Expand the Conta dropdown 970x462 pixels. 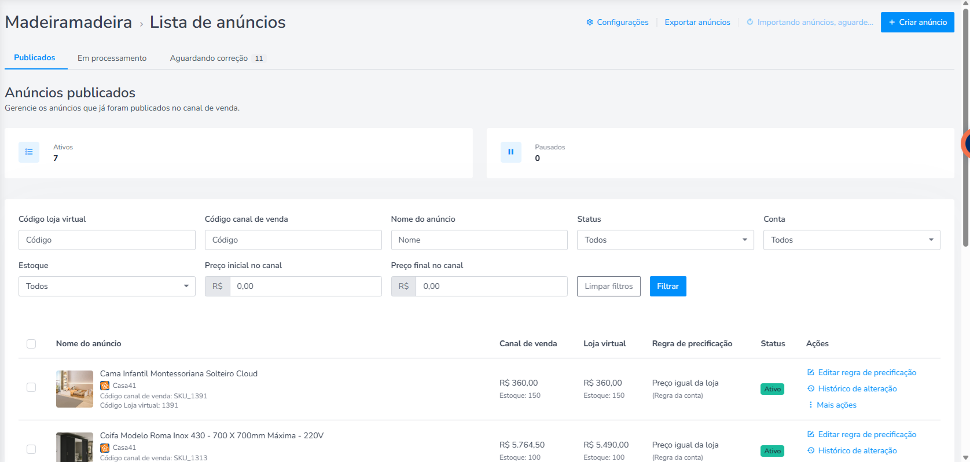click(x=851, y=240)
